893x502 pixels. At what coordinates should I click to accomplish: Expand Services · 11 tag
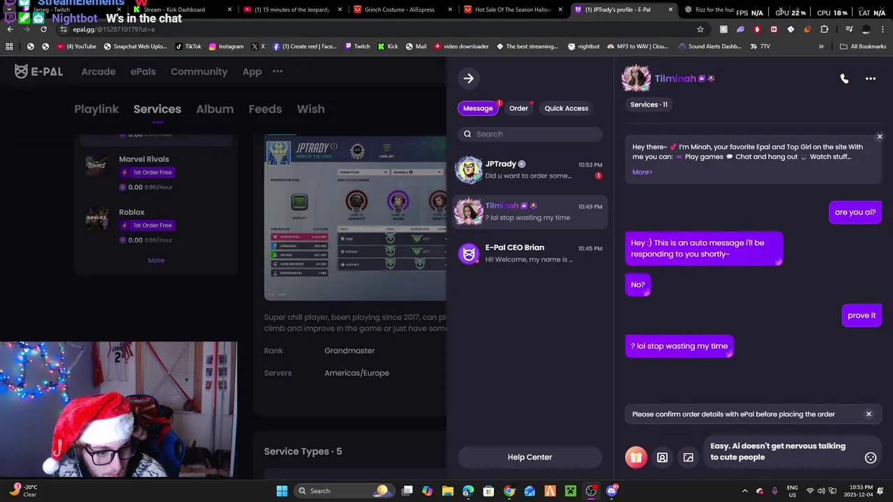tap(649, 105)
